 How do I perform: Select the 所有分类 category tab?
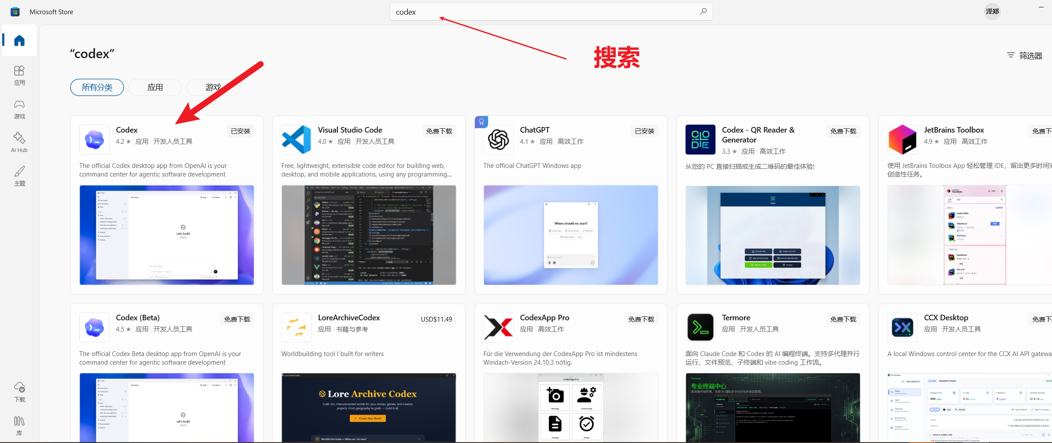pos(97,87)
